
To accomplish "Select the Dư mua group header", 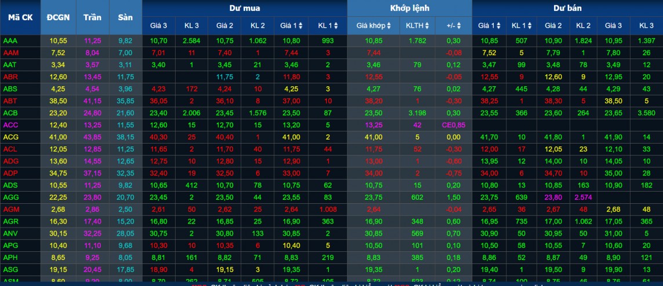I will pos(245,8).
